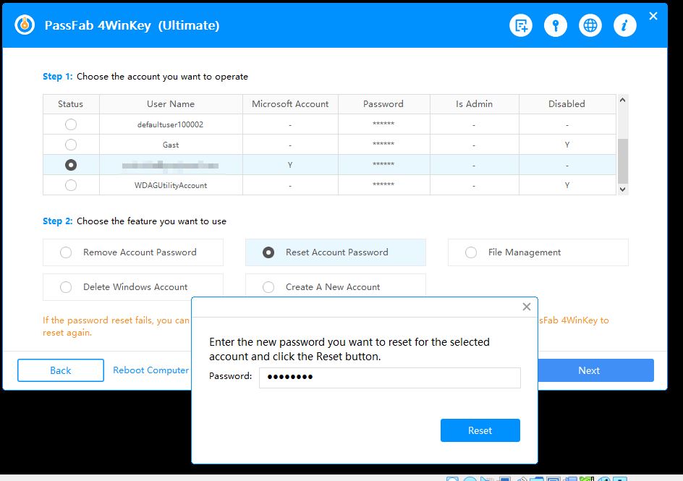Screen dimensions: 683x481
Task: Click the blurred user name cell
Action: pyautogui.click(x=170, y=165)
